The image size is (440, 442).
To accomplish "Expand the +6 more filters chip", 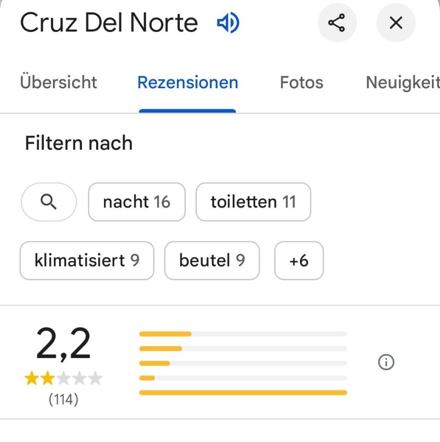I will [299, 260].
